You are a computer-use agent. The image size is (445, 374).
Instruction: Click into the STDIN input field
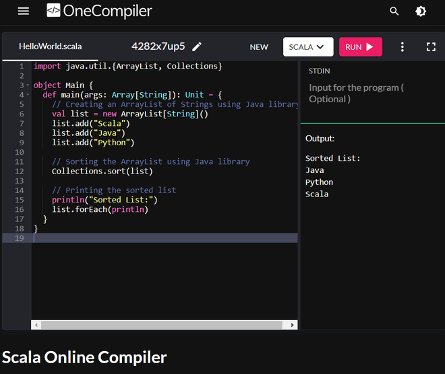pyautogui.click(x=372, y=93)
